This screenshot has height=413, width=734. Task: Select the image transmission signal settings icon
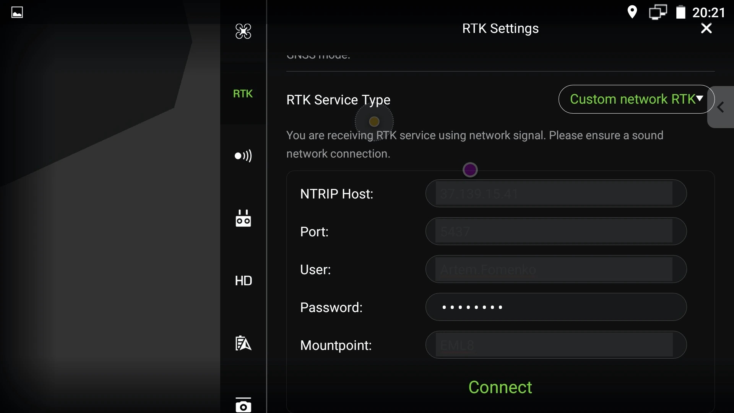coord(243,156)
